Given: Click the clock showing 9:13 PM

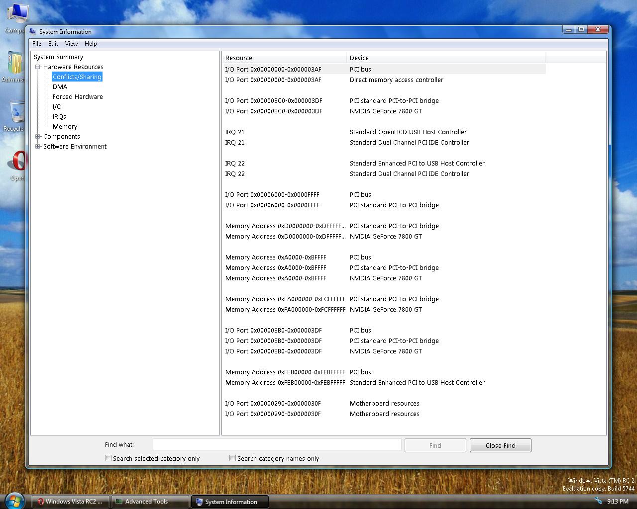Looking at the screenshot, I should pyautogui.click(x=618, y=501).
